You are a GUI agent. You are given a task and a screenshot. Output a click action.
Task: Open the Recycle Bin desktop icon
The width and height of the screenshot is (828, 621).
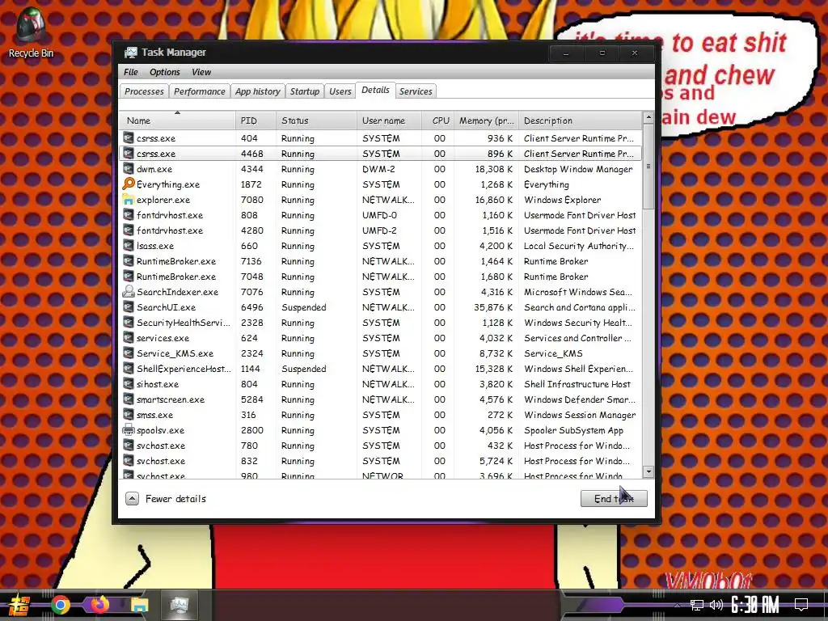tap(31, 32)
